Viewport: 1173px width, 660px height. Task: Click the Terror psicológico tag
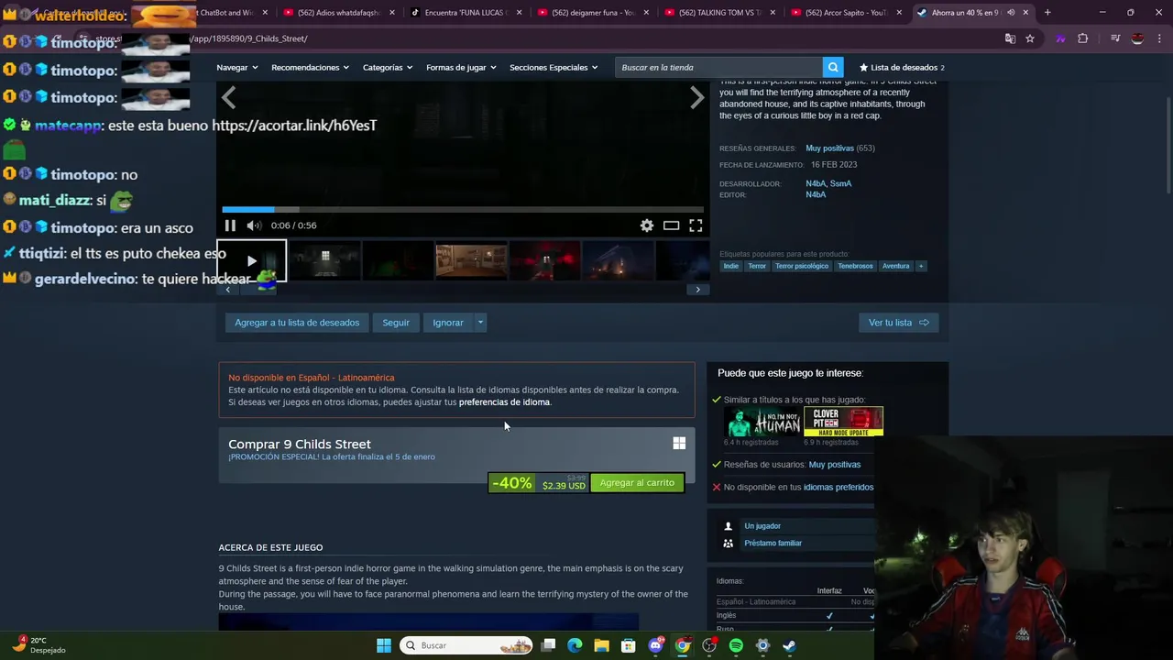coord(802,266)
